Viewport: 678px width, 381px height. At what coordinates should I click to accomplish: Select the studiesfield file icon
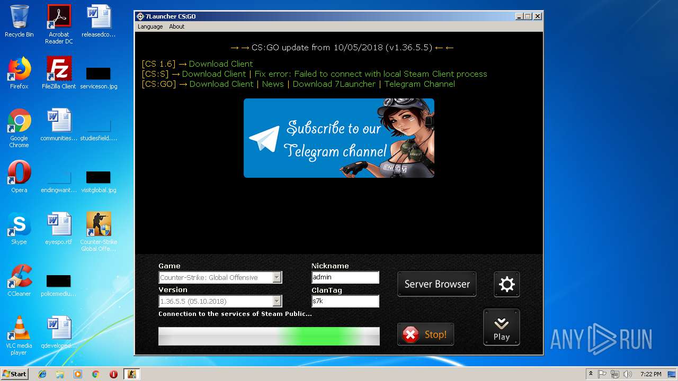click(99, 130)
